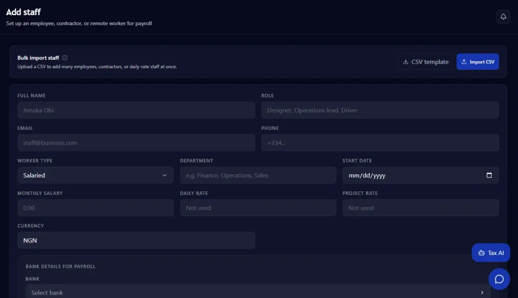Screen dimensions: 518x298
Task: Download the CSV template
Action: pyautogui.click(x=425, y=62)
